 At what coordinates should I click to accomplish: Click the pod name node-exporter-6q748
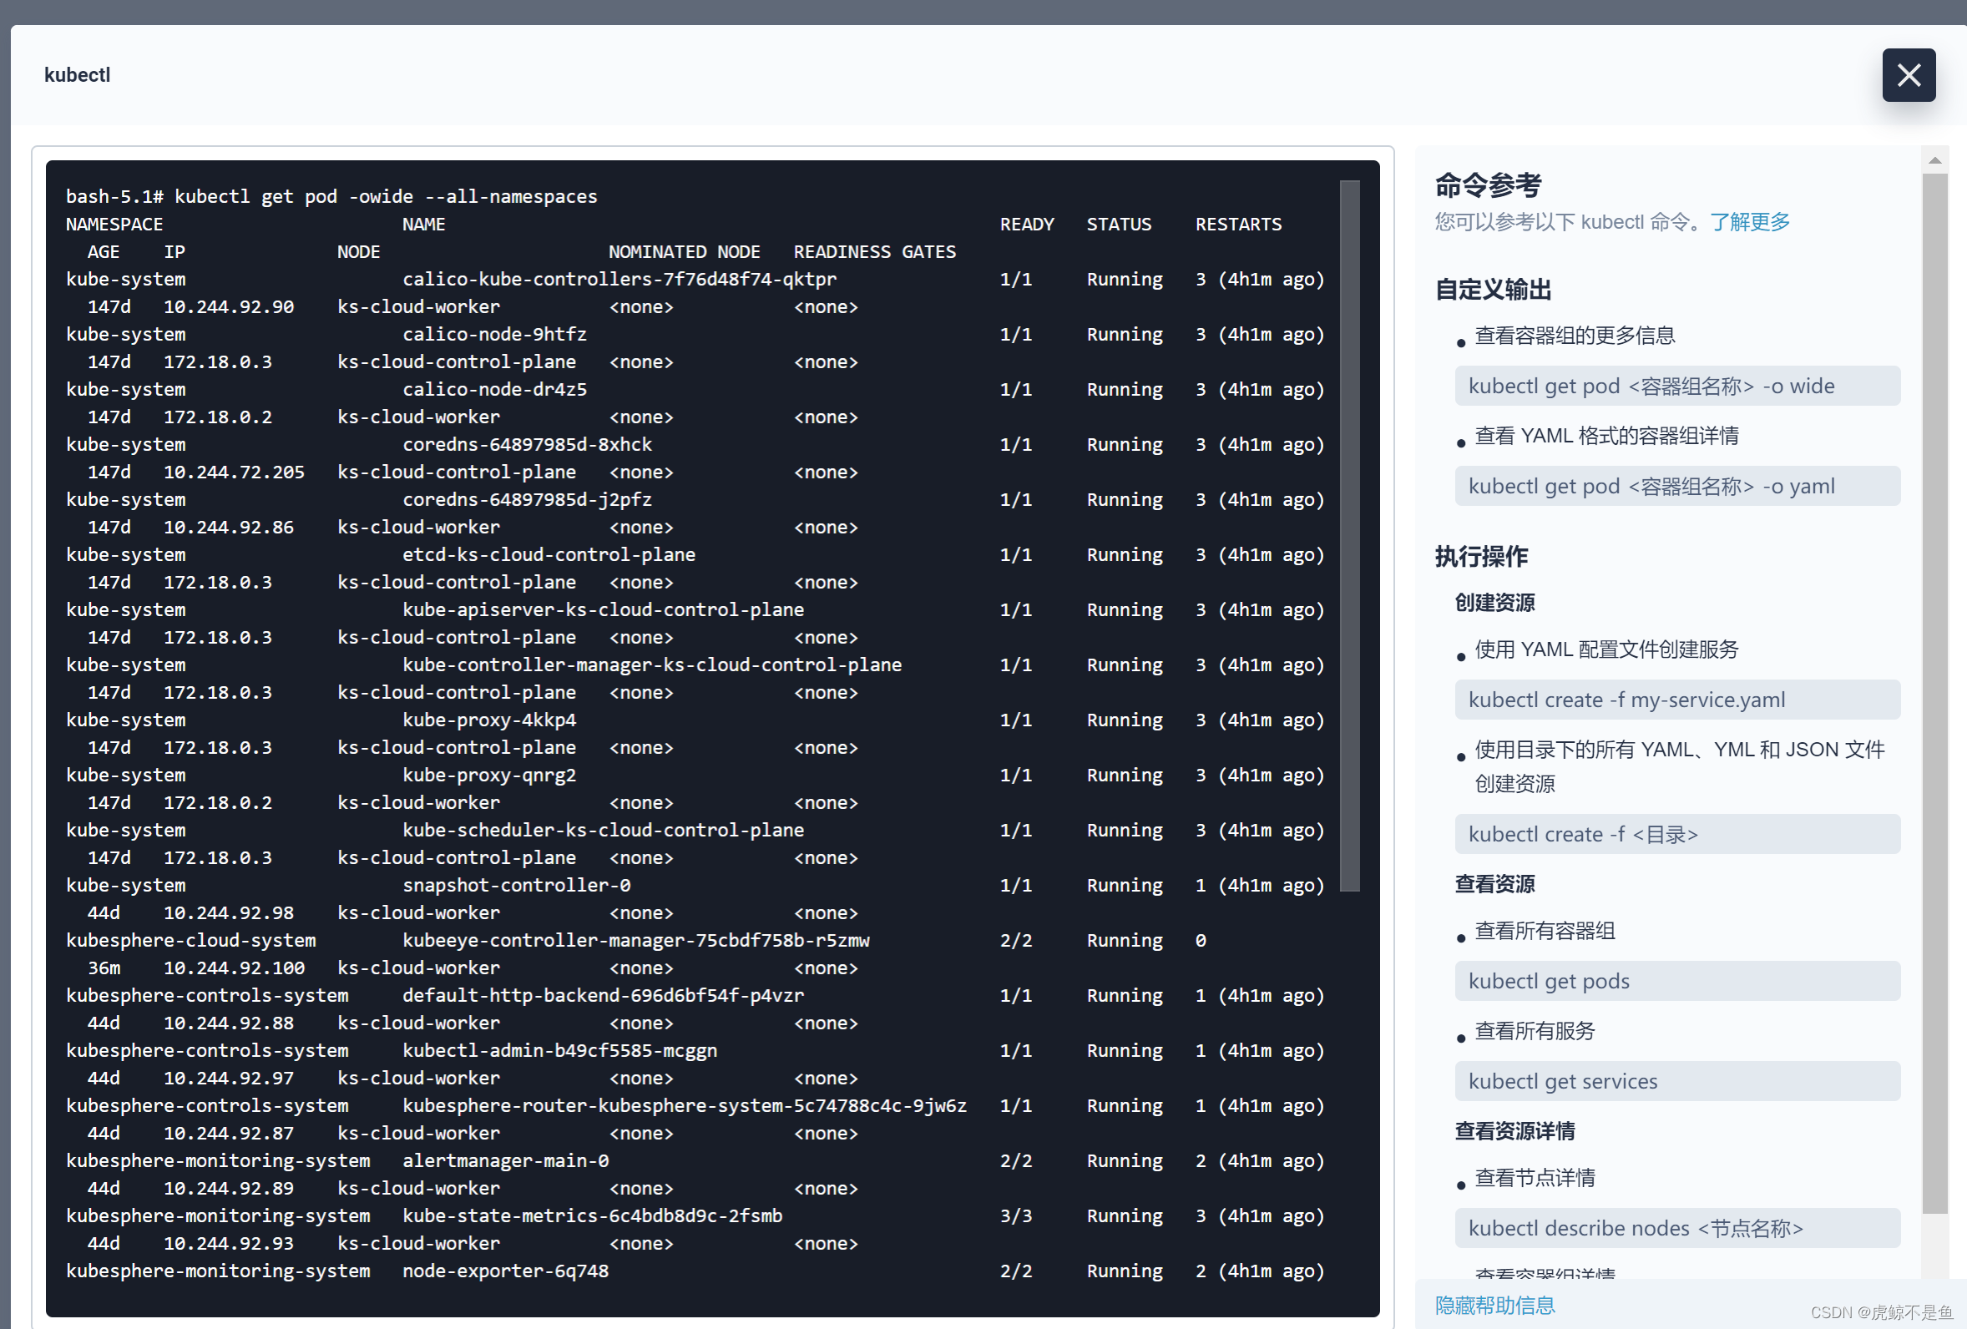(x=505, y=1270)
